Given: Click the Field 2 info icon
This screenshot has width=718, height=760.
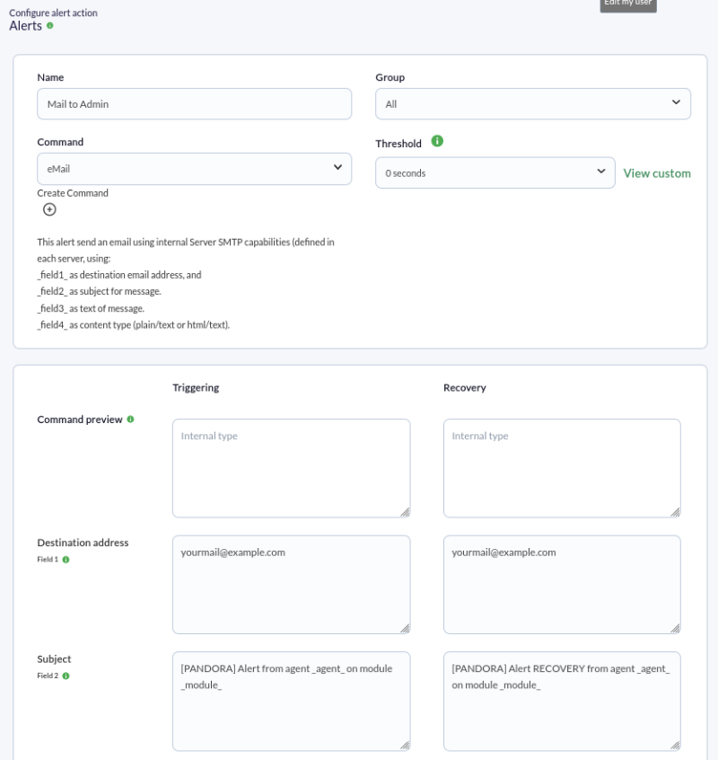Looking at the screenshot, I should (66, 676).
